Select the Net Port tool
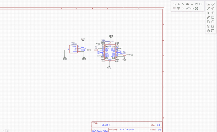217x132 pixels. point(201,4)
